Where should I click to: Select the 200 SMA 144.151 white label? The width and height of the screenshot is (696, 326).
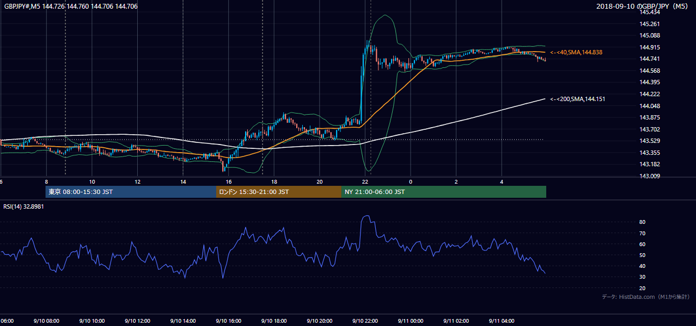pos(577,99)
